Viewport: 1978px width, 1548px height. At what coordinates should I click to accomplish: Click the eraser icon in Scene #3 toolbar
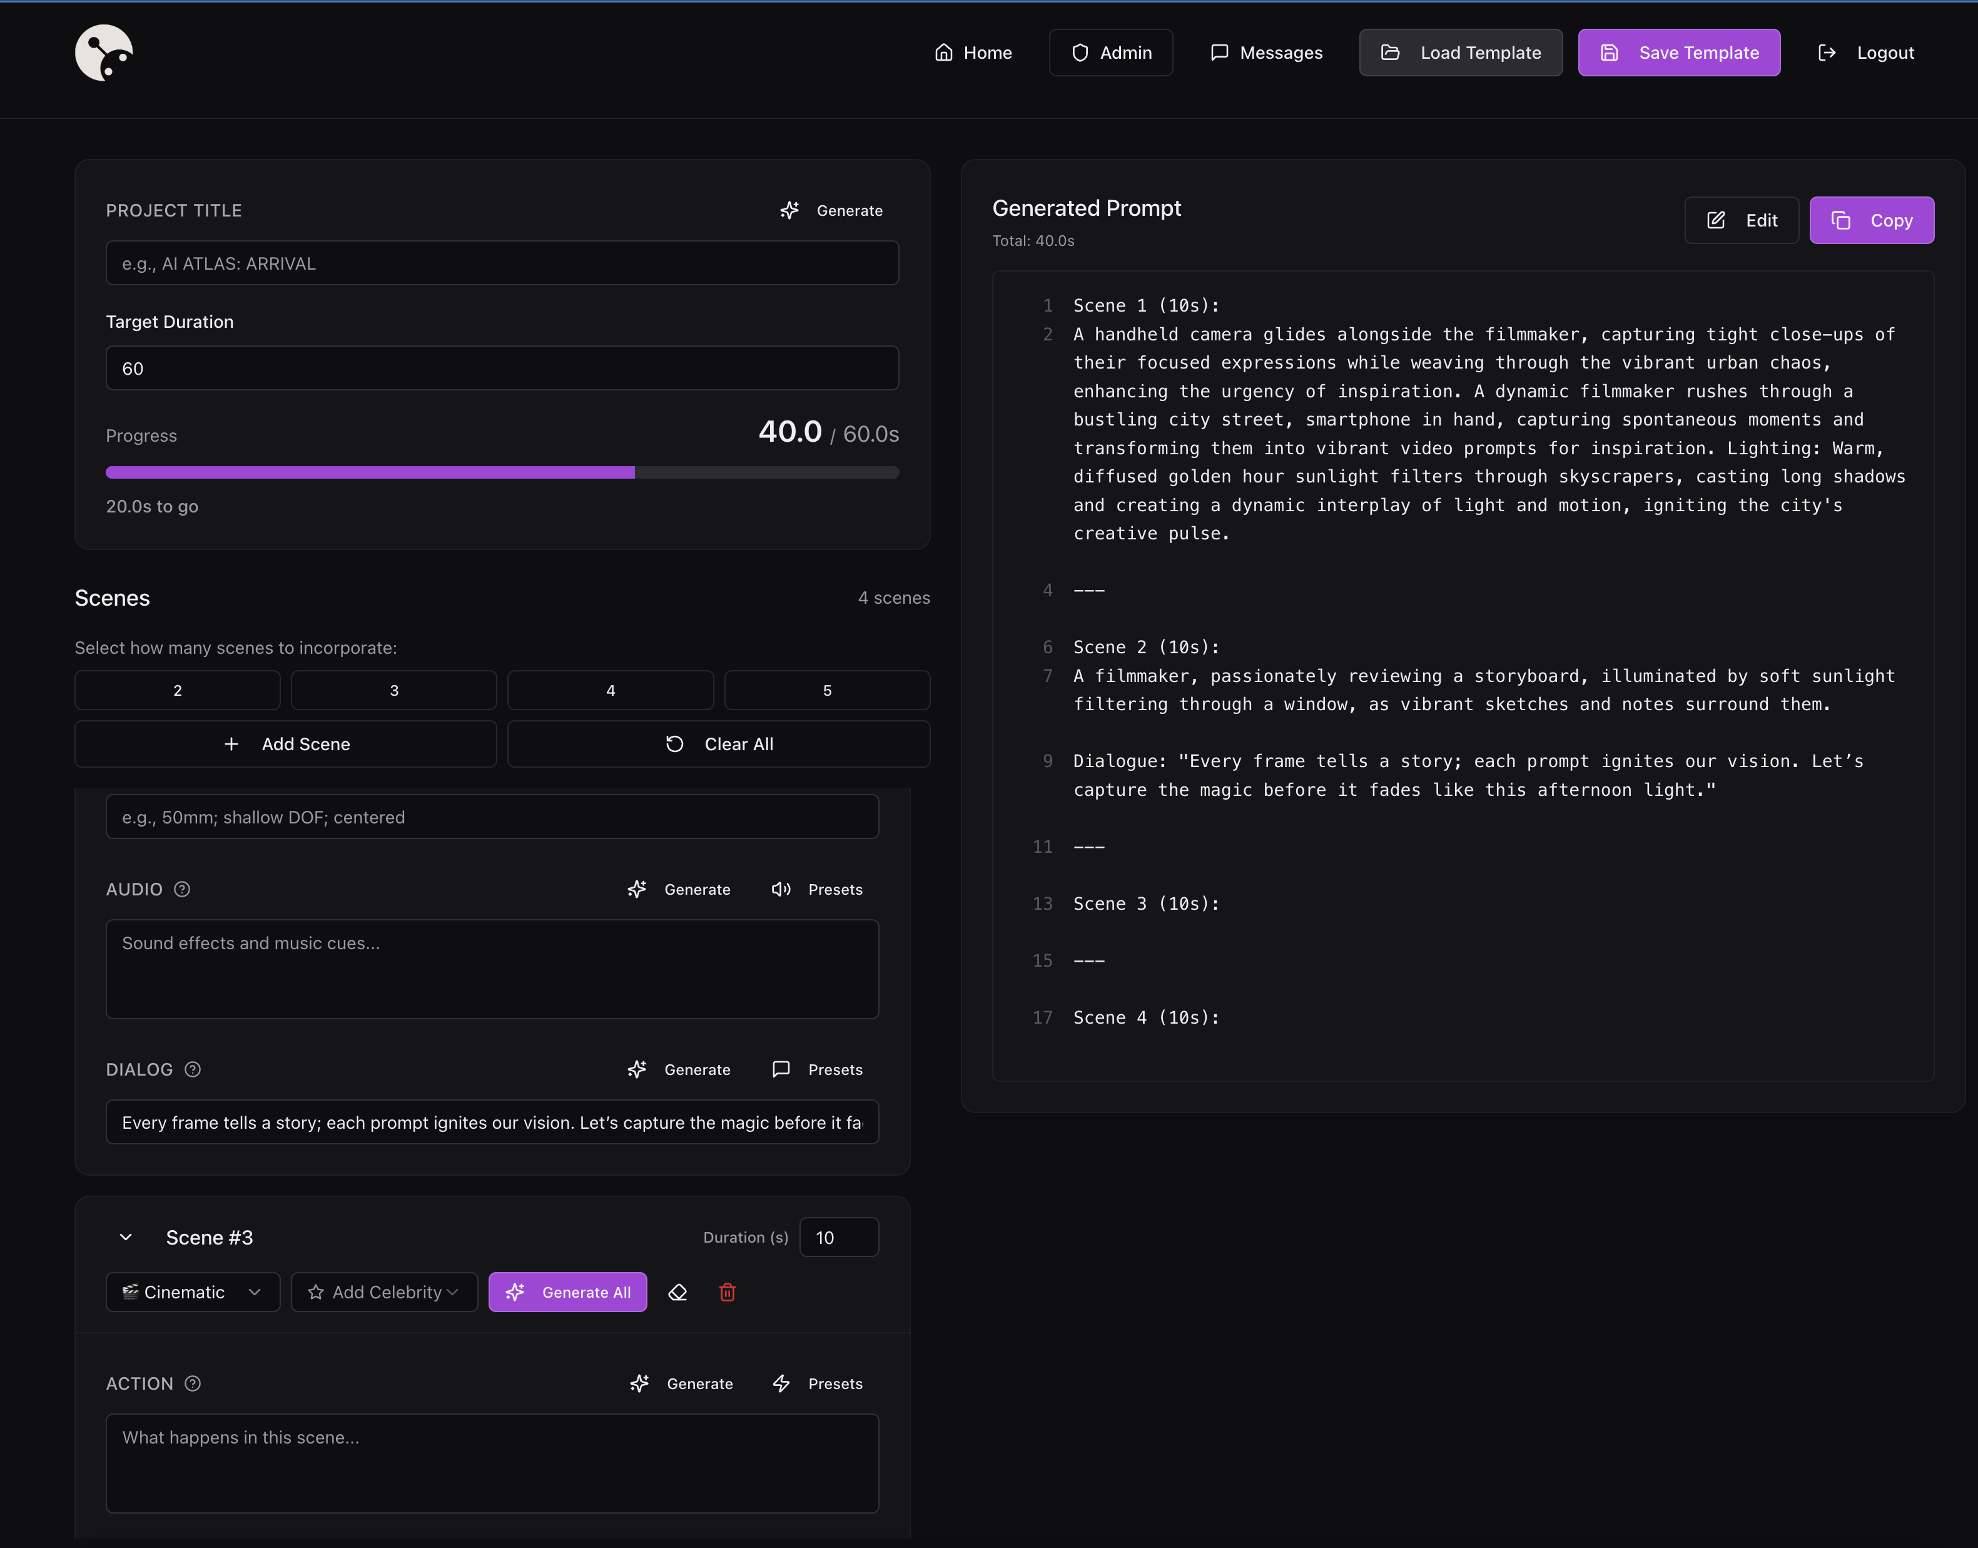(x=677, y=1291)
